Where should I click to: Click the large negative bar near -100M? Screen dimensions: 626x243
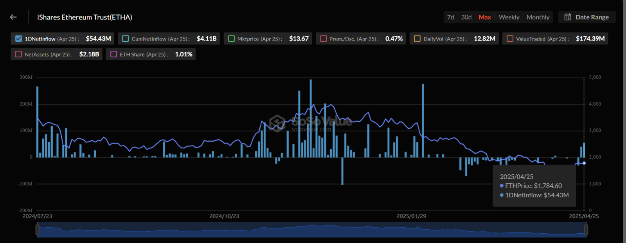342,171
